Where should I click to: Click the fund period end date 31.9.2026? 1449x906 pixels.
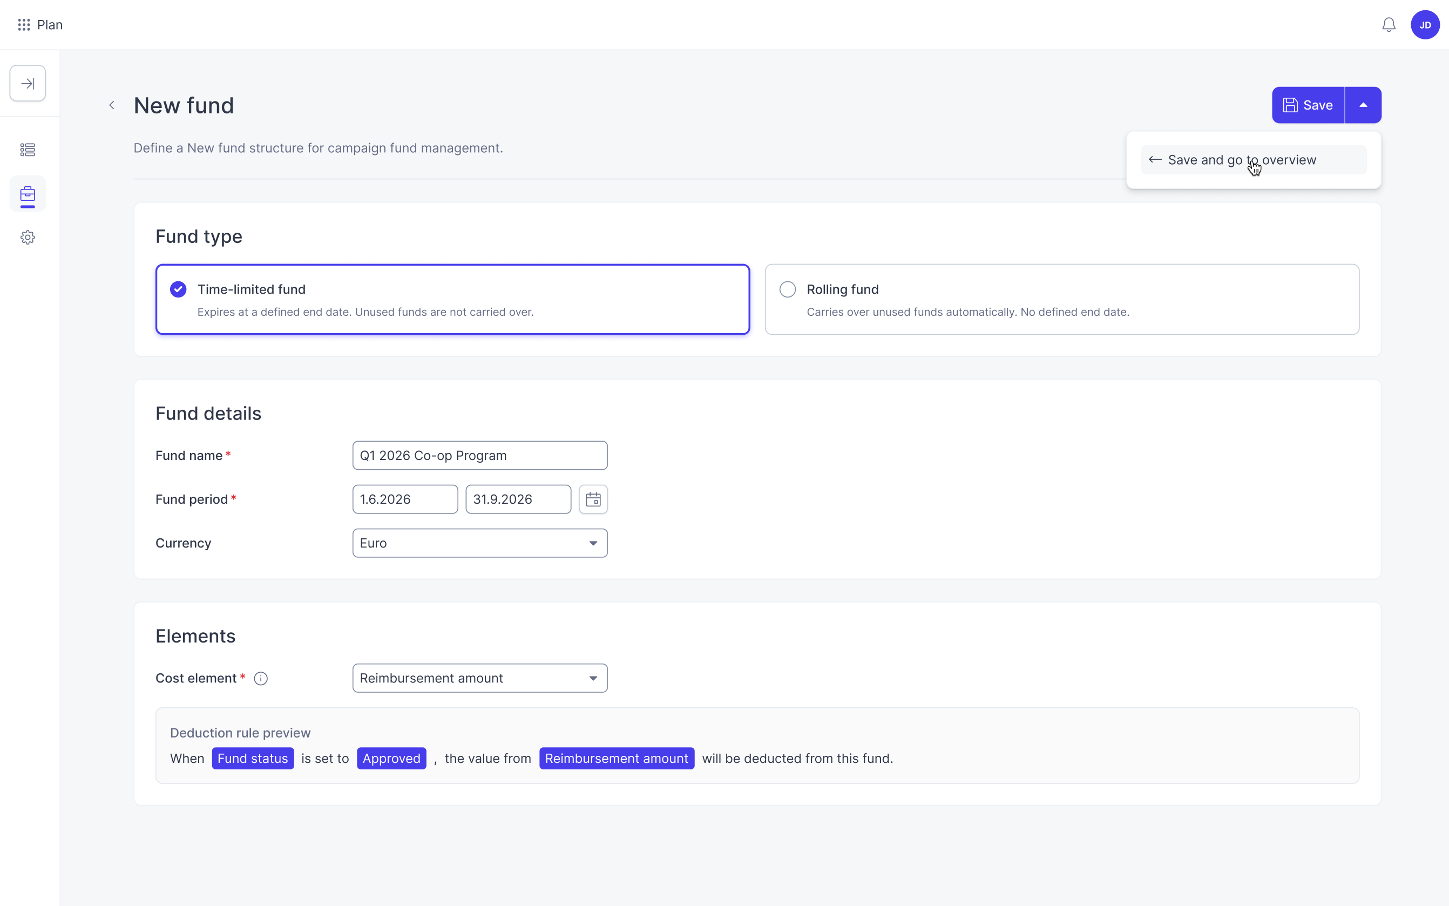coord(518,499)
